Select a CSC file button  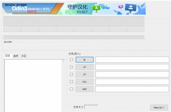tap(84, 82)
